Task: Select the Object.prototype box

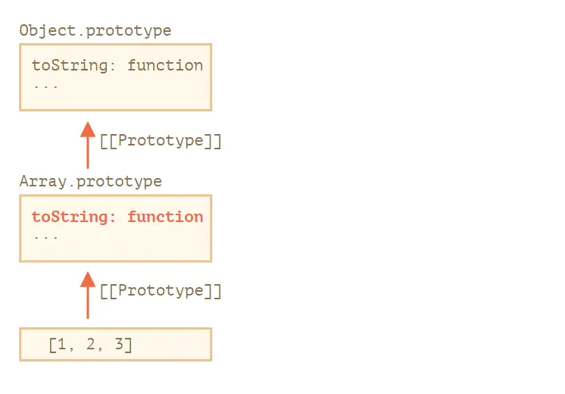Action: coord(116,77)
